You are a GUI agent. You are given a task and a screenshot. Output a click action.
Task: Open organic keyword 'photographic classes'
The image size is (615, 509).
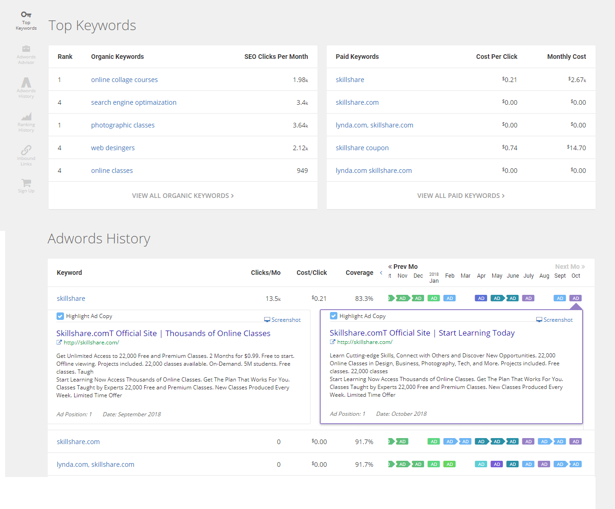[x=123, y=125]
